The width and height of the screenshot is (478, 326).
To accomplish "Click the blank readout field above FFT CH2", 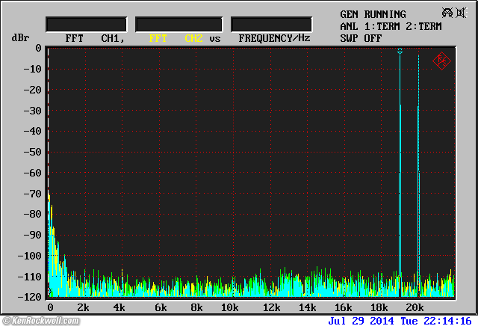I will 179,25.
